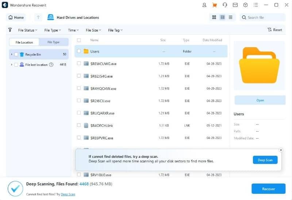Check the $R2I6CIJ.exe checkbox
This screenshot has height=200, width=292.
[x=79, y=101]
